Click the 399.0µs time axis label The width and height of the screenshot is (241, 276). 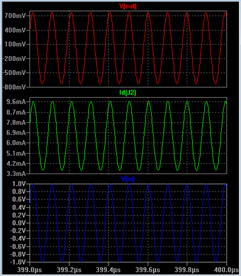pyautogui.click(x=30, y=270)
